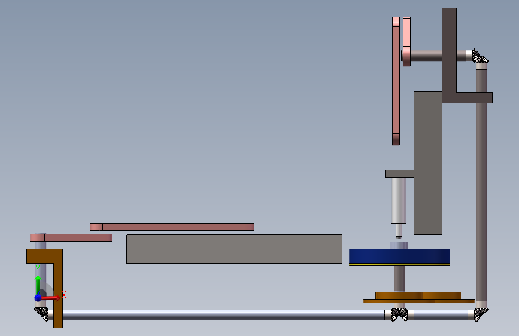
Task: Select the vertical shaft below the blue disk
Action: coord(399,279)
